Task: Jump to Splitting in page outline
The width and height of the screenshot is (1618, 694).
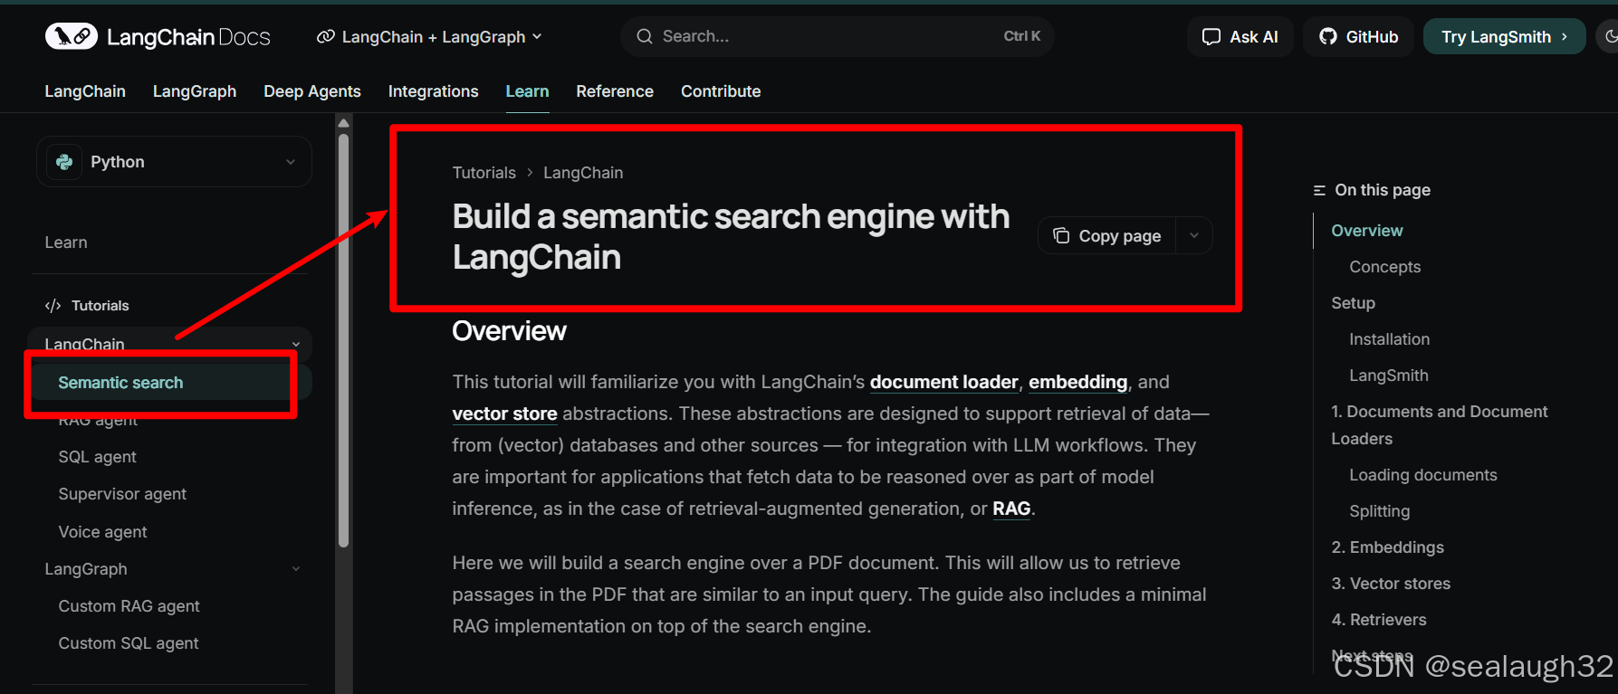Action: click(x=1379, y=511)
